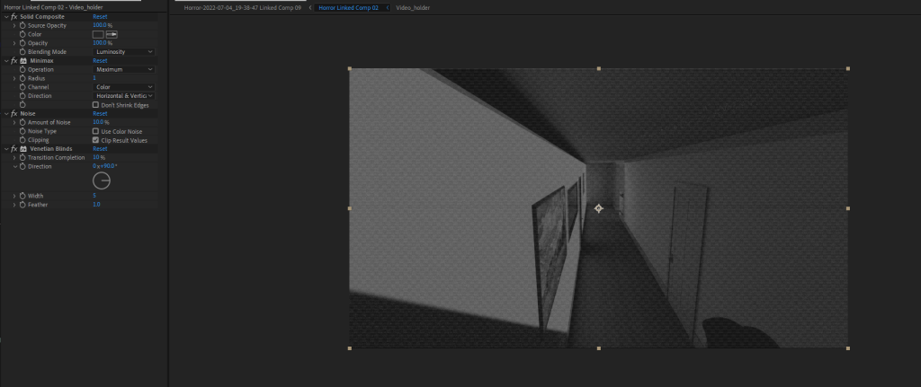
Task: Open the Blending Mode Luminosity dropdown
Action: click(124, 52)
